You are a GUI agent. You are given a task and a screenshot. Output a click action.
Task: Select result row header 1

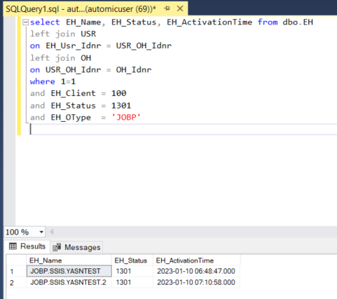click(x=16, y=271)
